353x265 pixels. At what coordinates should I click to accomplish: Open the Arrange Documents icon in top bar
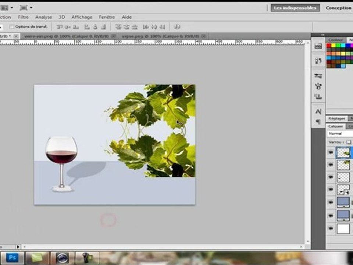4,8
